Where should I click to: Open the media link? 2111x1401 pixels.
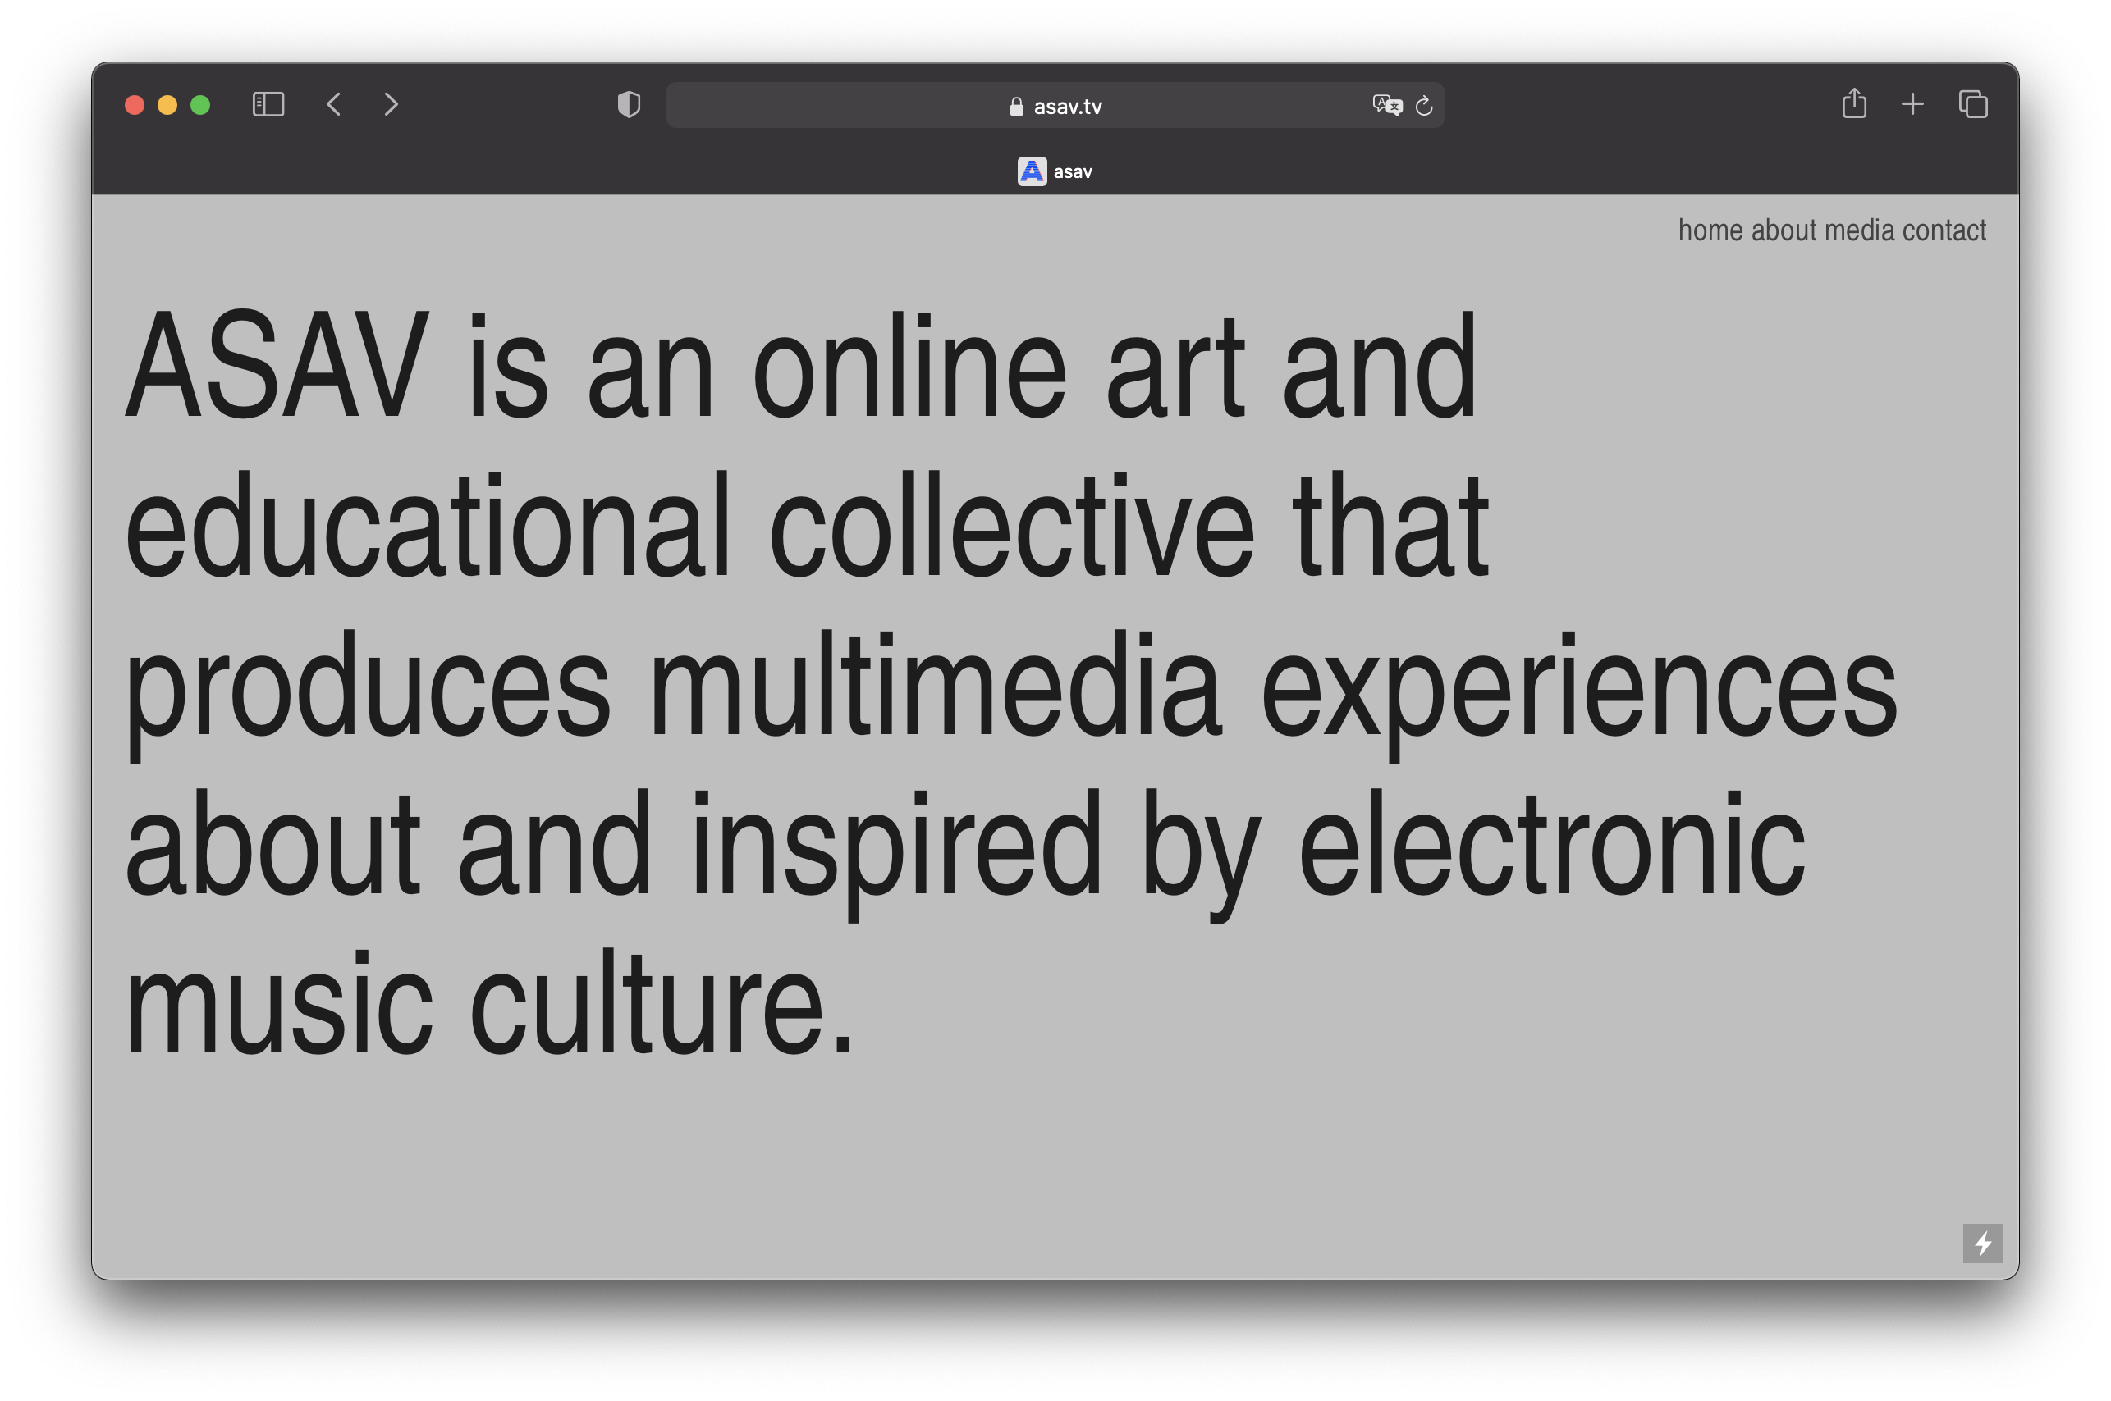(x=1859, y=230)
